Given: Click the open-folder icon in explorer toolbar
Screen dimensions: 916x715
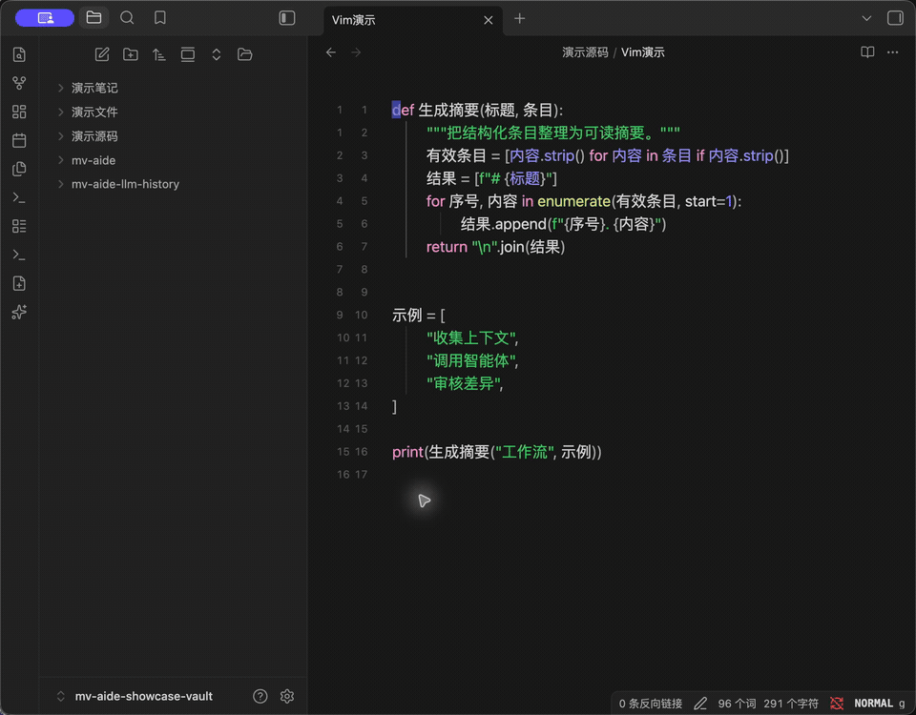Looking at the screenshot, I should pos(245,54).
